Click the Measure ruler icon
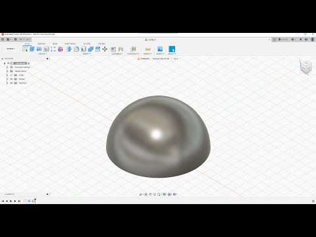Image resolution: width=316 pixels, height=237 pixels. [147, 49]
